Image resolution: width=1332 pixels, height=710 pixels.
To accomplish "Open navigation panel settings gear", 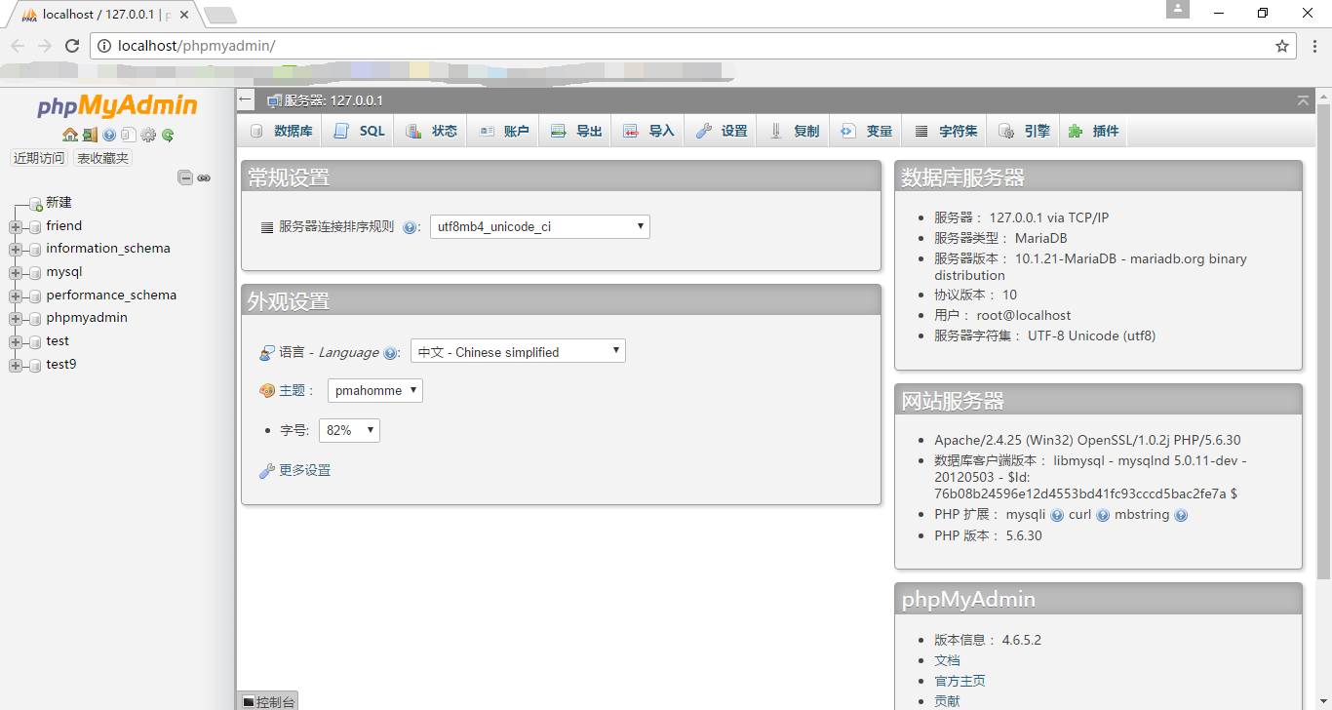I will click(x=148, y=136).
